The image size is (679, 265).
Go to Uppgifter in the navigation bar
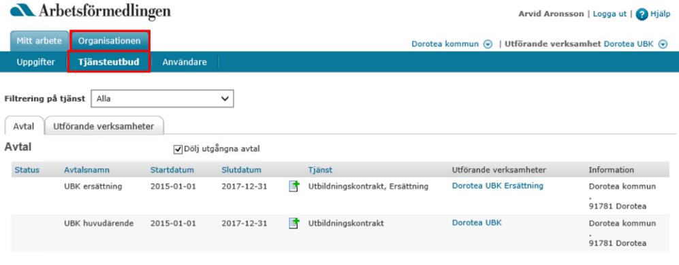pyautogui.click(x=35, y=62)
